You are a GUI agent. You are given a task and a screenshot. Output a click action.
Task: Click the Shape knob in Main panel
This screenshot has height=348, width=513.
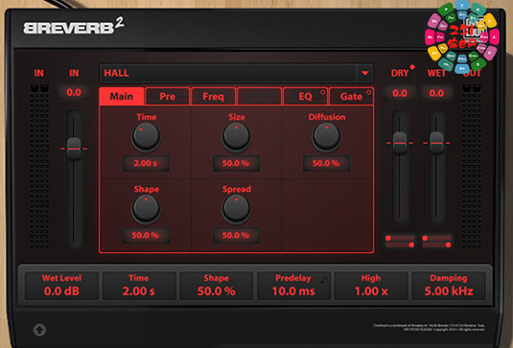[x=146, y=209]
